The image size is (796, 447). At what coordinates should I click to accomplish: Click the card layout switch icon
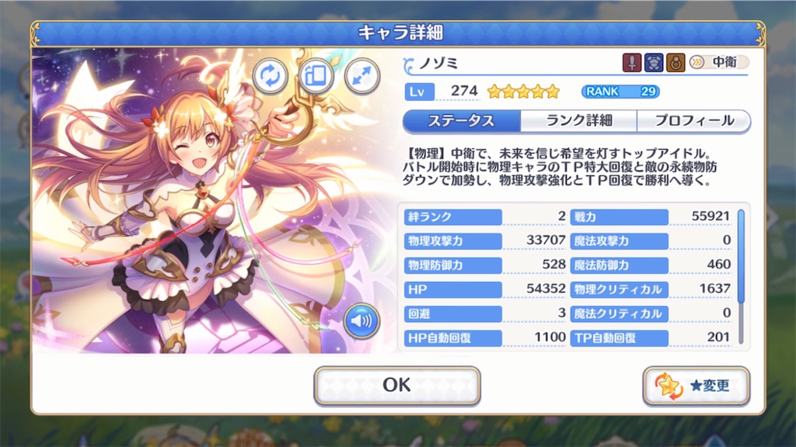(316, 76)
